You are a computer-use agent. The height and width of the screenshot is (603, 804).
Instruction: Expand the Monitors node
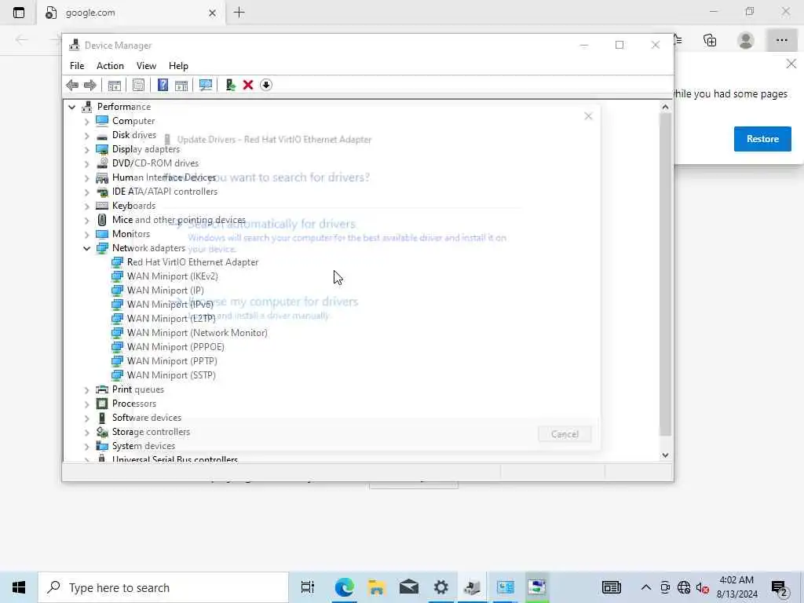[86, 235]
